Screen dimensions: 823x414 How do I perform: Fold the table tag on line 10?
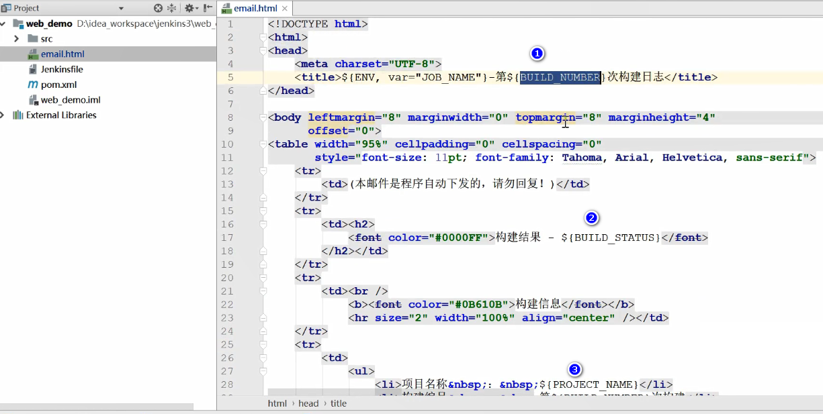click(263, 144)
